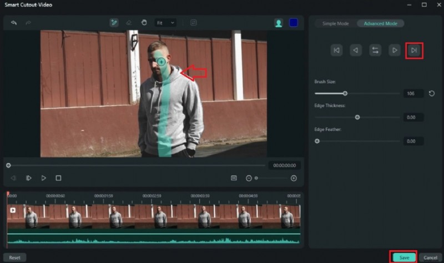The height and width of the screenshot is (263, 444).
Task: Click the man in the video preview
Action: click(170, 99)
